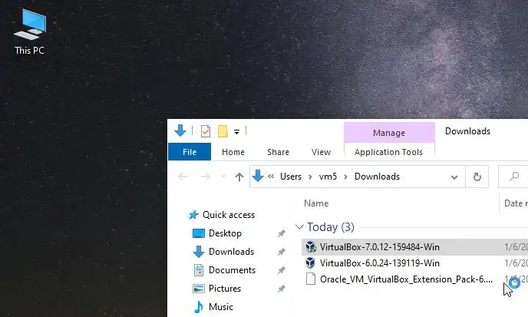Viewport: 528px width, 317px height.
Task: Click Users in the address path
Action: click(291, 177)
